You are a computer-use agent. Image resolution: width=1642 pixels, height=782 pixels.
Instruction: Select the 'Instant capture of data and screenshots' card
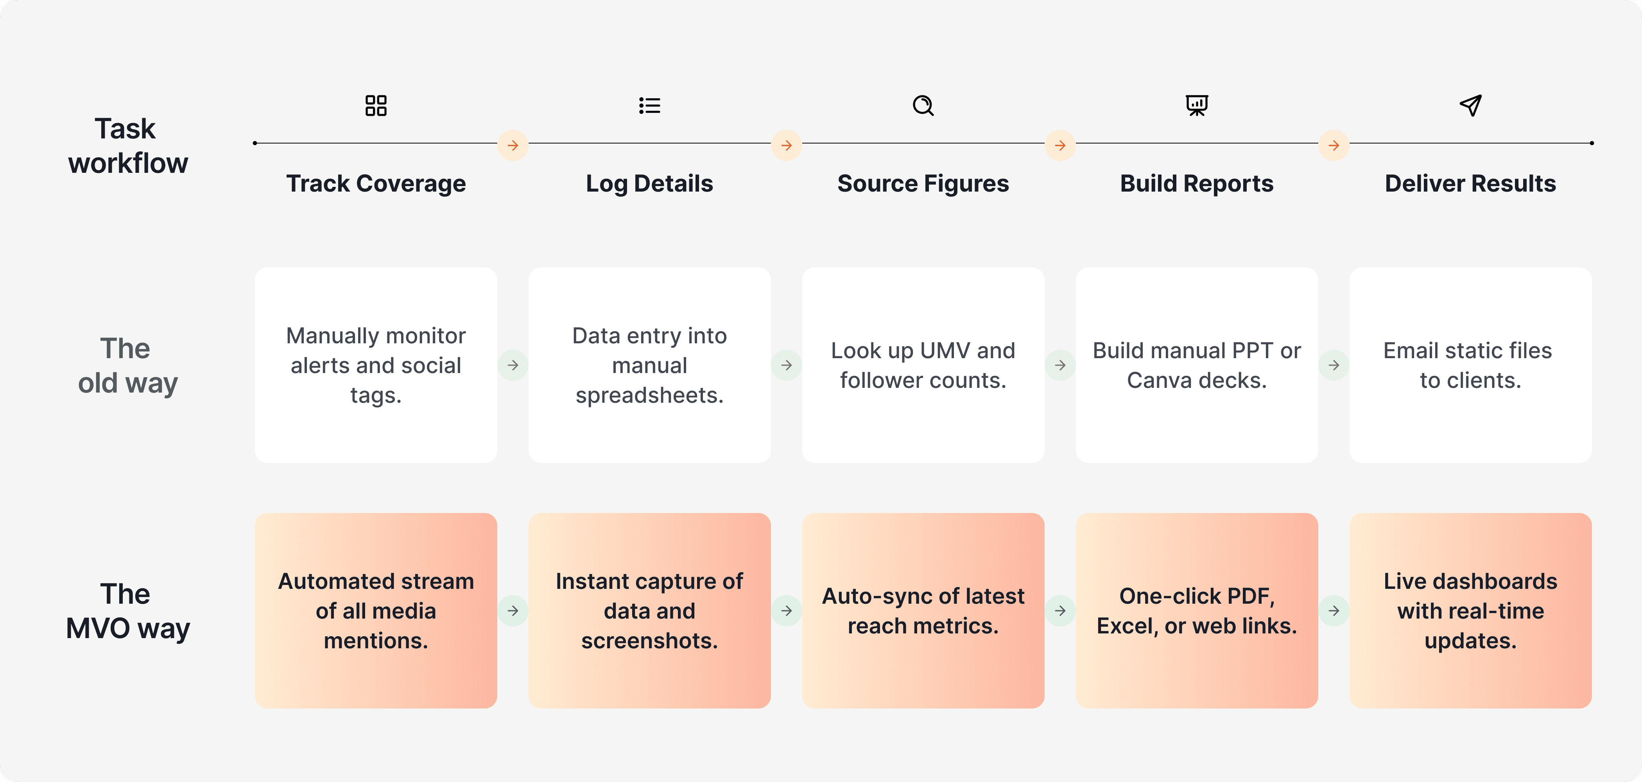(x=649, y=611)
